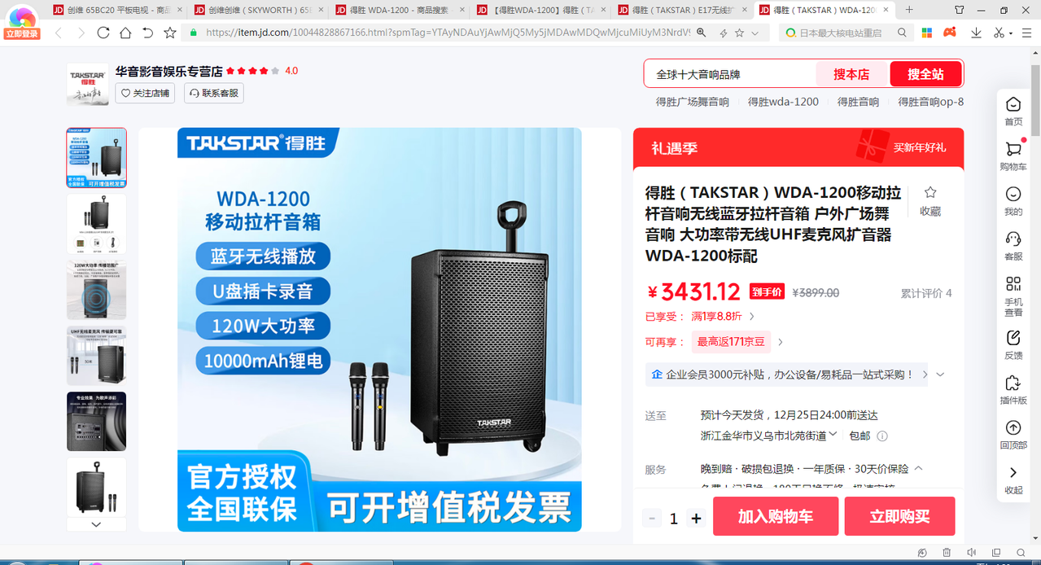1041x565 pixels.
Task: Click the 回顶部 back-to-top arrow icon
Action: point(1013,427)
